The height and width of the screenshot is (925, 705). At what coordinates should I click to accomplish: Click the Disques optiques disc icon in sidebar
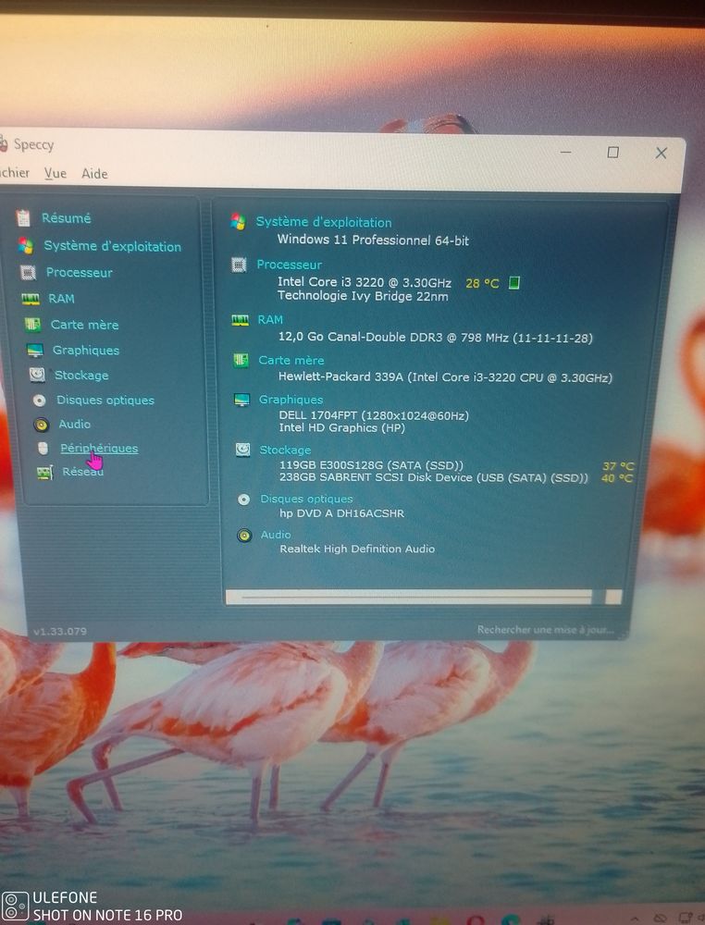coord(40,401)
